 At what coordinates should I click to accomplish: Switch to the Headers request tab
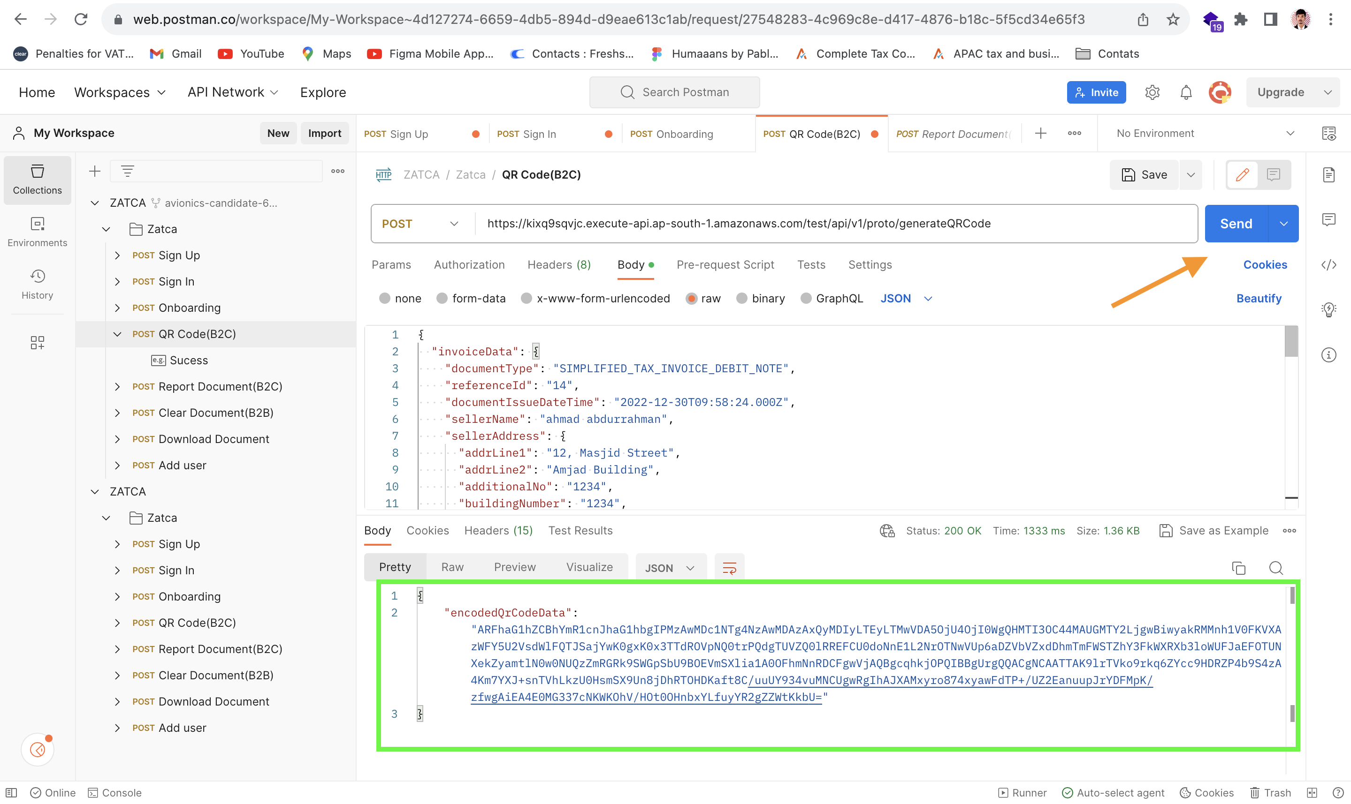click(x=558, y=265)
